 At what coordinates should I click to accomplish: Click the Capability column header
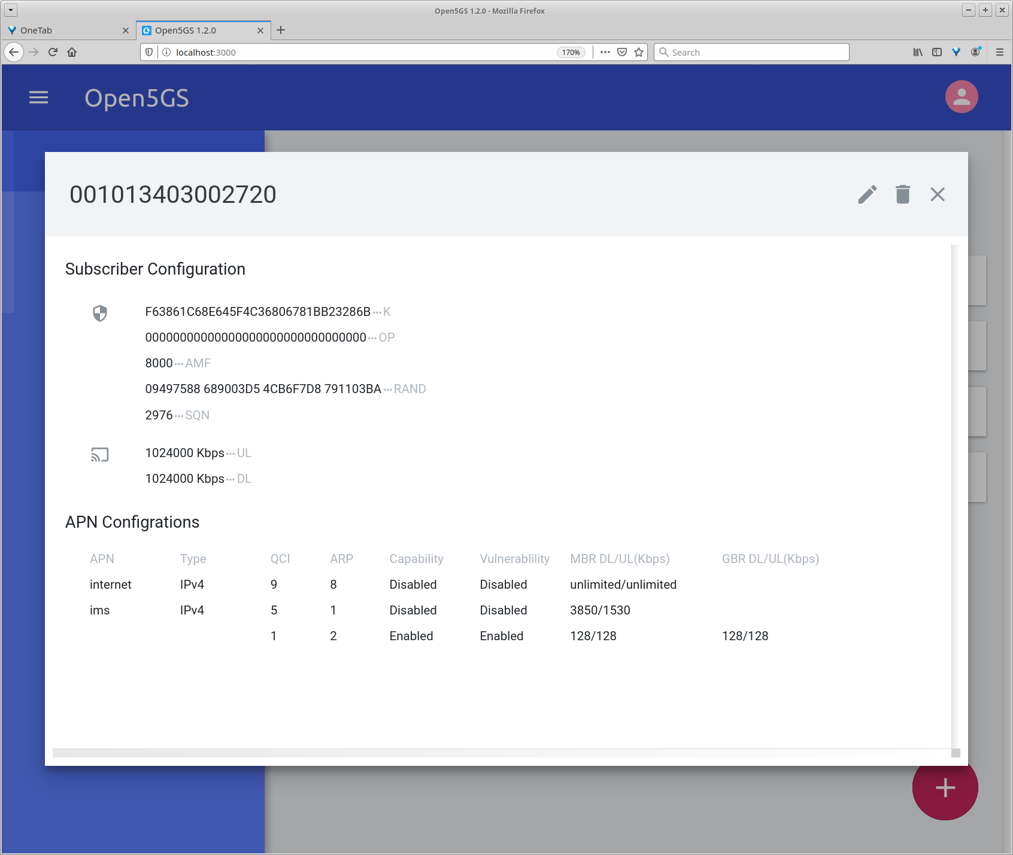(x=416, y=559)
